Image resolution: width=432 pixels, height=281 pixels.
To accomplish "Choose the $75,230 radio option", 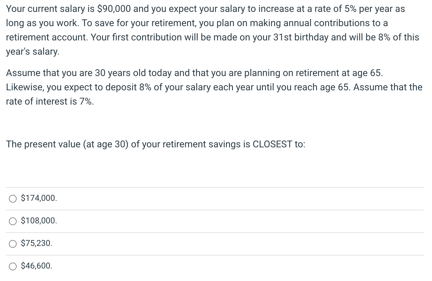I will [x=13, y=244].
